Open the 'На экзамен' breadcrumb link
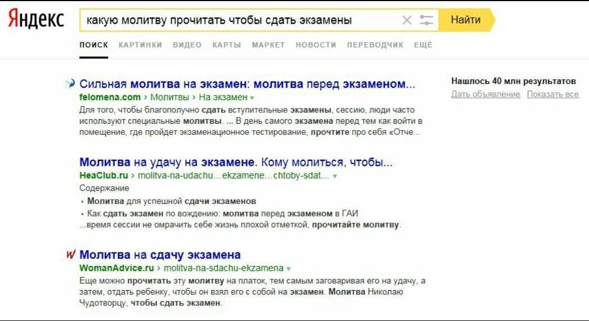Screen dimensions: 589x321 click(223, 97)
